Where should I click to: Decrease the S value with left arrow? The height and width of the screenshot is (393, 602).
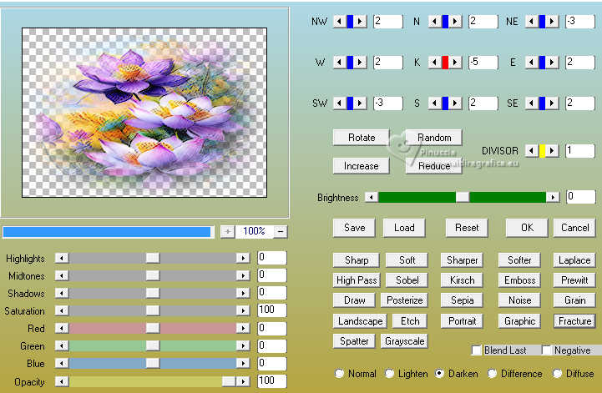tap(435, 103)
